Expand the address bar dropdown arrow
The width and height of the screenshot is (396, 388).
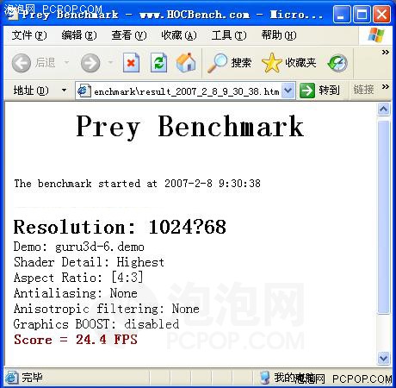coord(288,91)
